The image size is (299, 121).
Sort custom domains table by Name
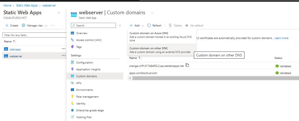click(136, 58)
